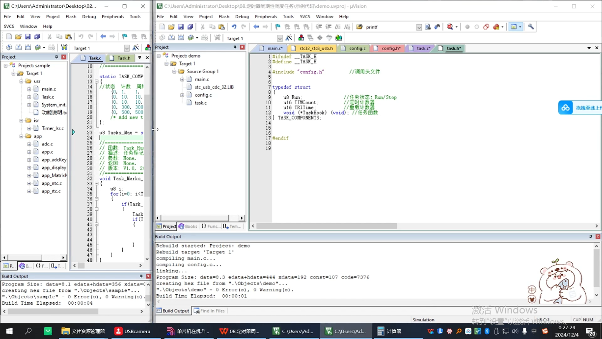The width and height of the screenshot is (602, 339).
Task: Open Debug menu in demo uVision window
Action: point(242,17)
